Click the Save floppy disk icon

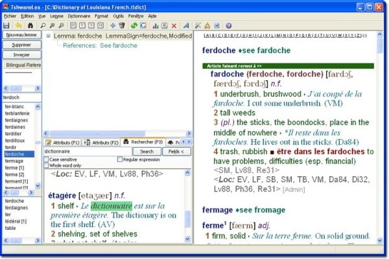tap(6, 25)
